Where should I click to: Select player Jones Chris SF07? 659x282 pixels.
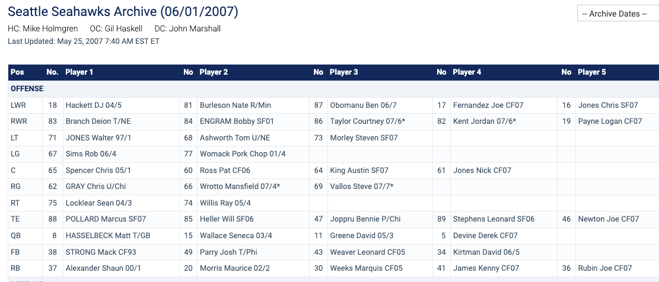(x=608, y=105)
